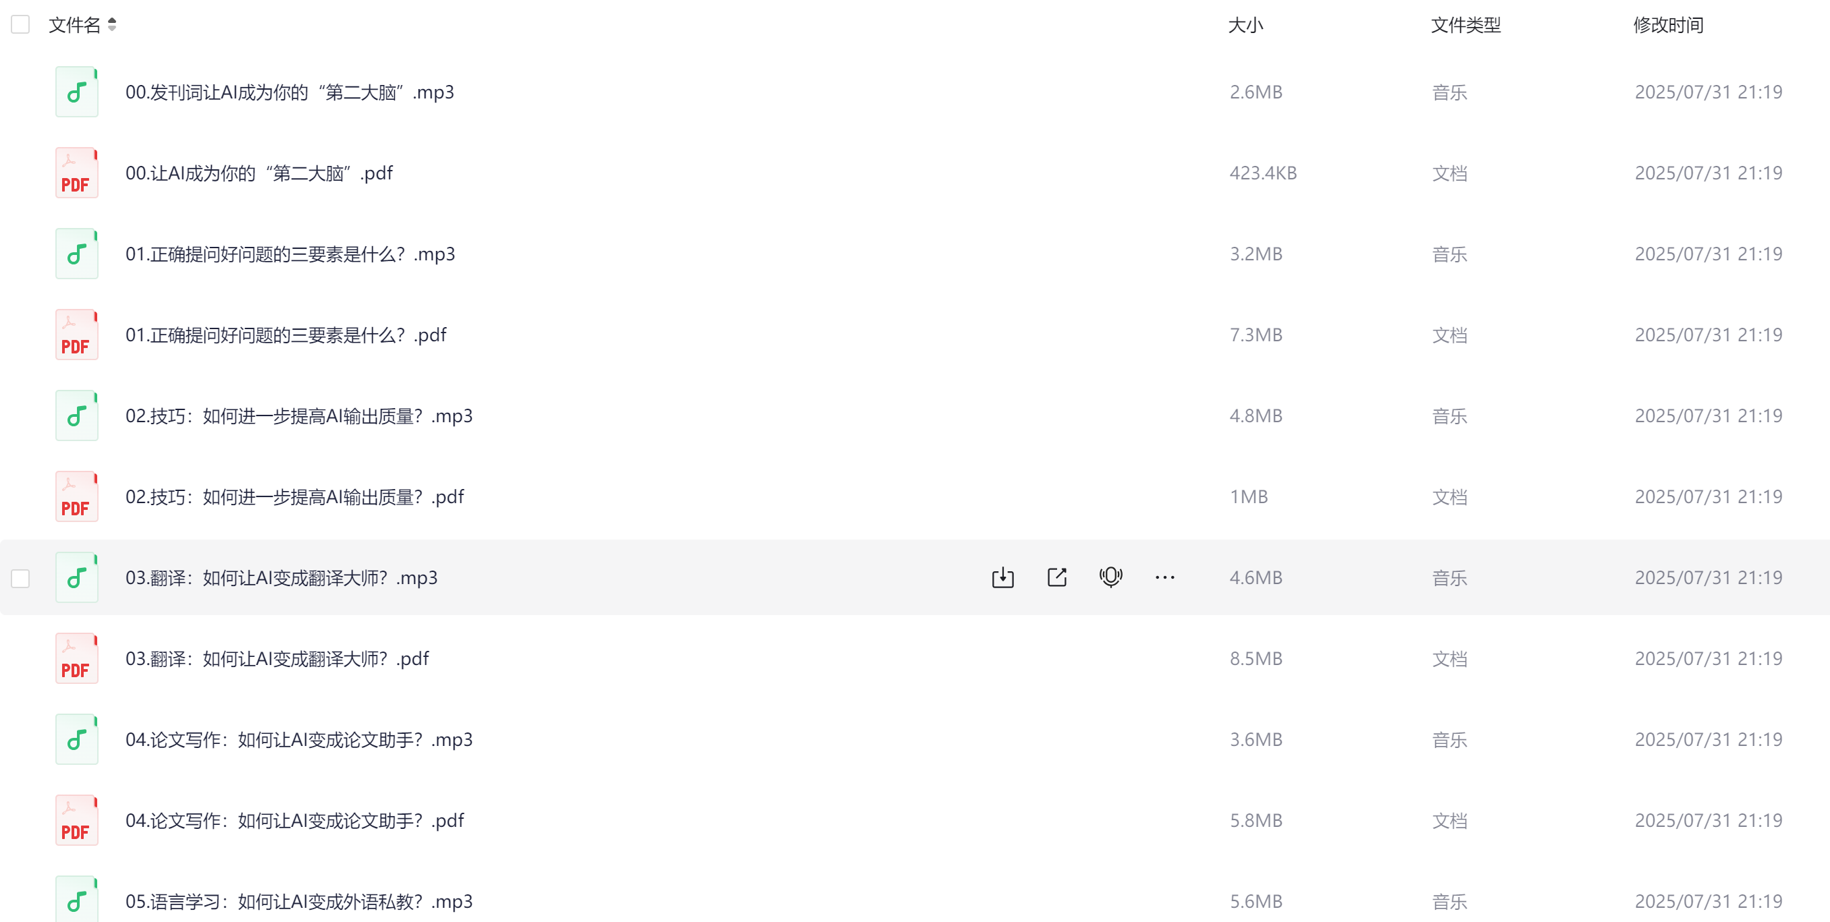Click PDF icon of 00.让AI成为你的第二大脑
The width and height of the screenshot is (1830, 922).
(x=77, y=173)
